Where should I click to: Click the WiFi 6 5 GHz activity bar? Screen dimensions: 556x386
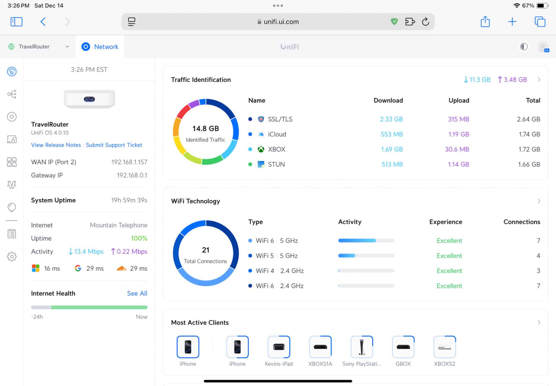(x=366, y=240)
